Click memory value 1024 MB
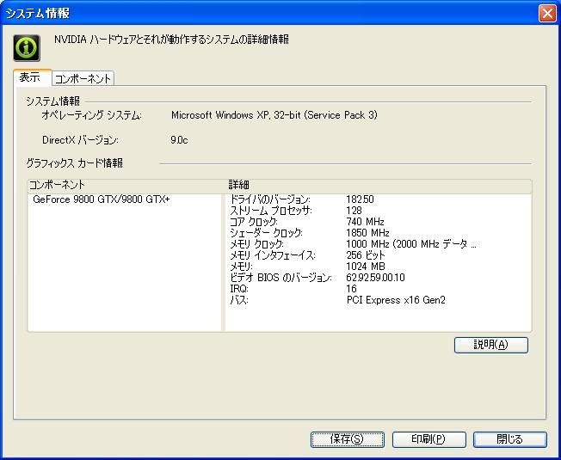 [366, 267]
